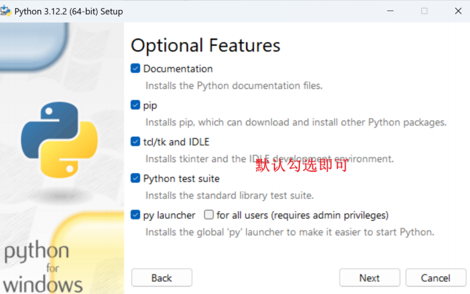Go to the previous page with Back
The width and height of the screenshot is (470, 294).
tap(161, 278)
